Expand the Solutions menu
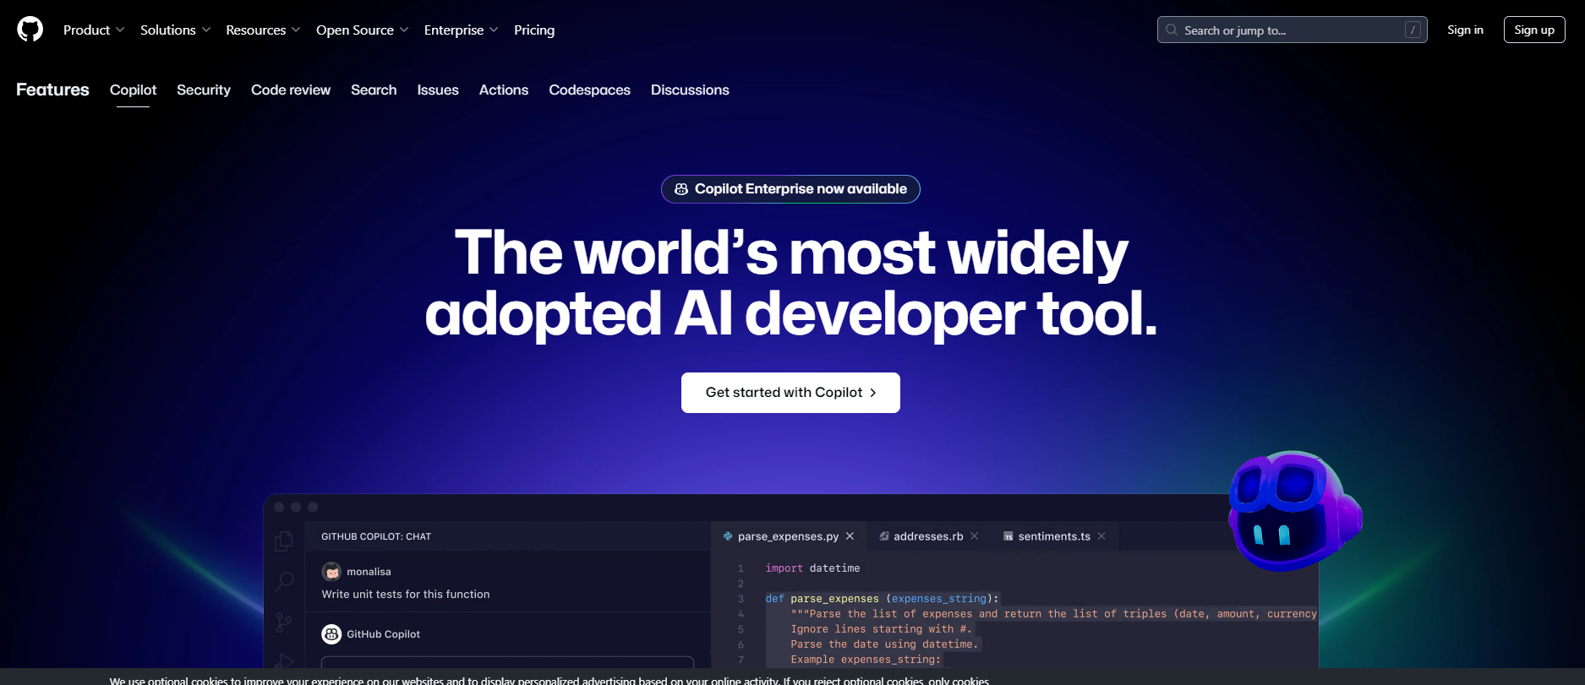The image size is (1585, 685). (x=175, y=30)
